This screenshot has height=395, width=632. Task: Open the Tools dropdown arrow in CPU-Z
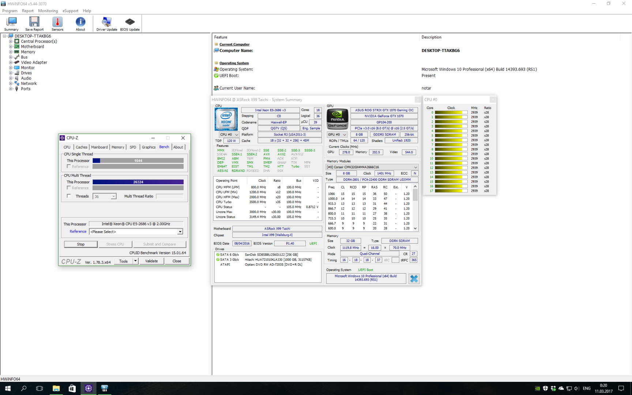(135, 261)
